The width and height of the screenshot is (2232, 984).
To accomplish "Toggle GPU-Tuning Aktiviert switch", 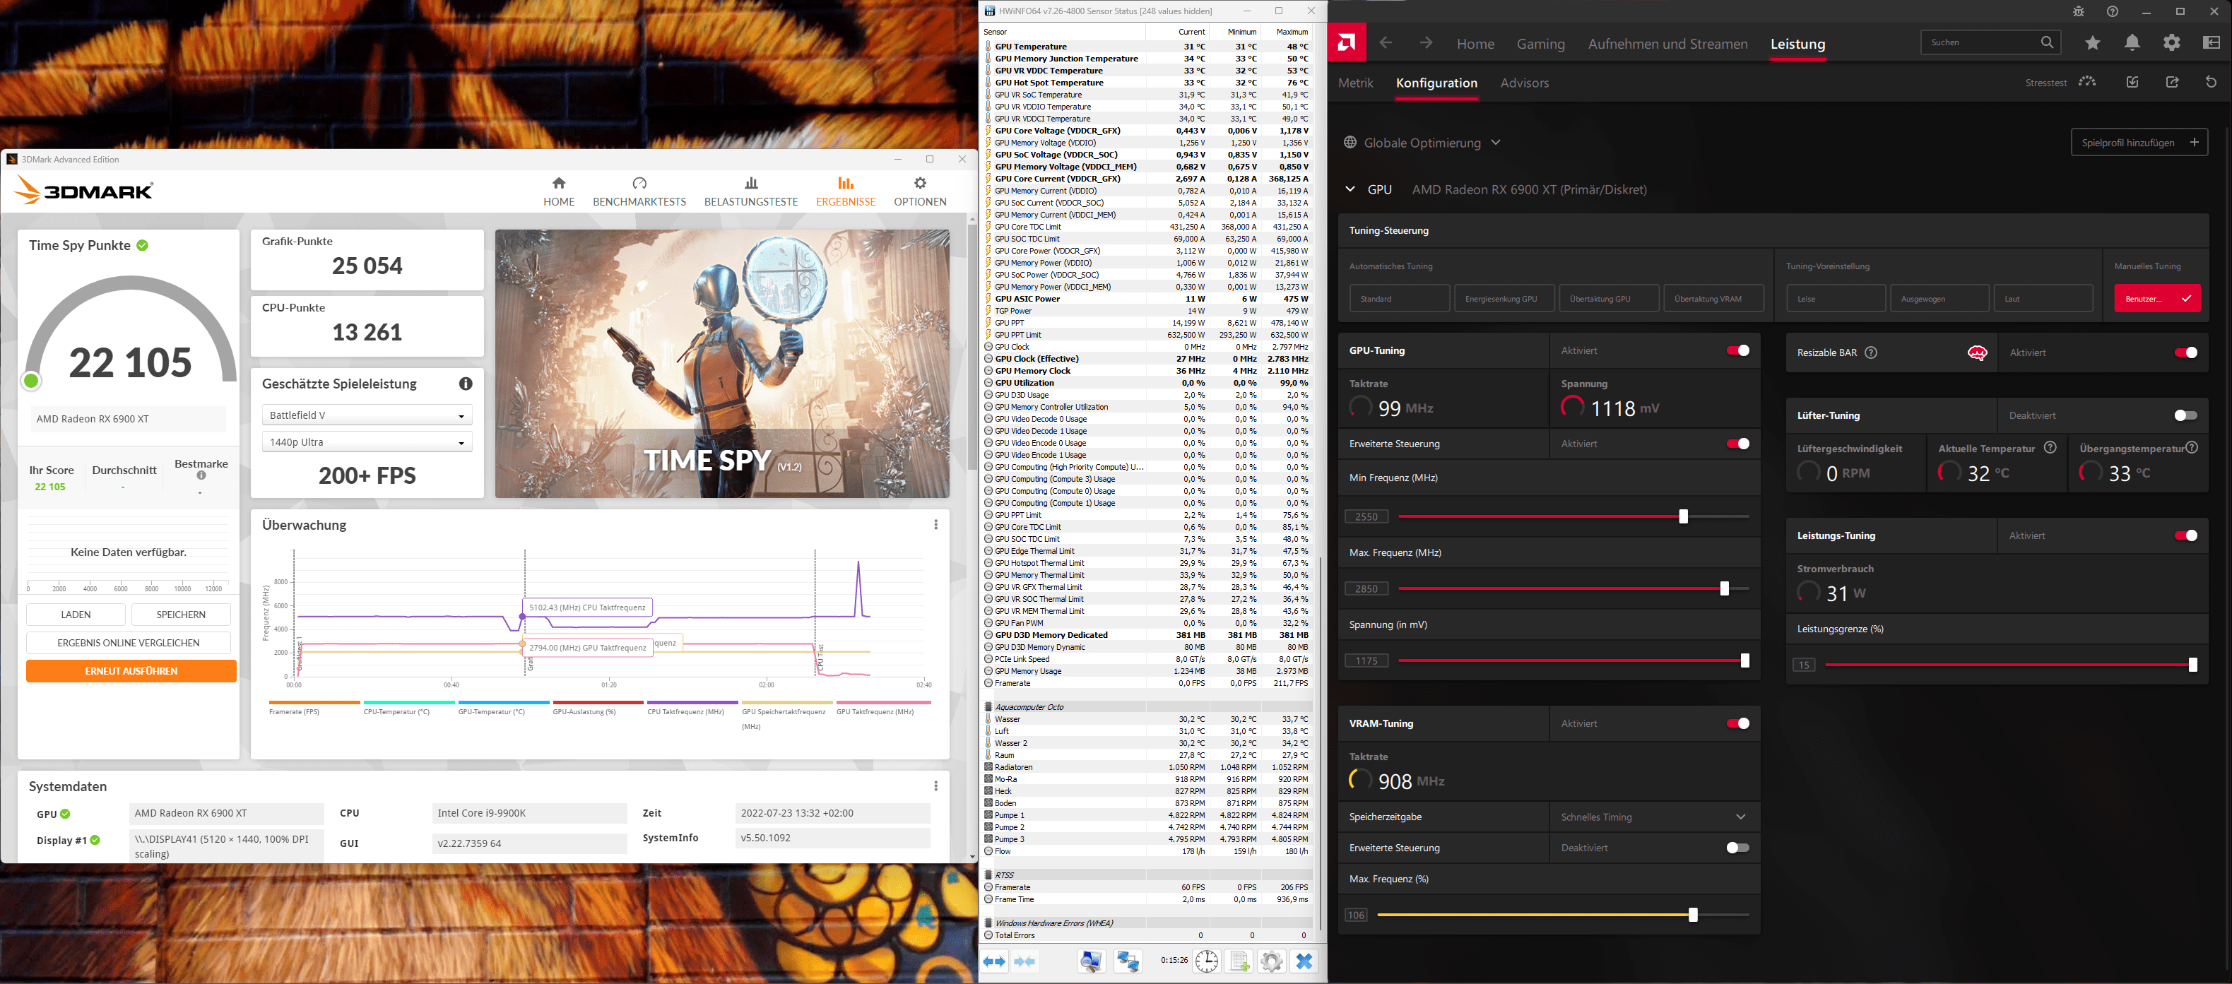I will tap(1737, 351).
